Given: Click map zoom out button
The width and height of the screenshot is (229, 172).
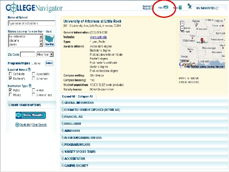Looking at the screenshot, I should [182, 28].
